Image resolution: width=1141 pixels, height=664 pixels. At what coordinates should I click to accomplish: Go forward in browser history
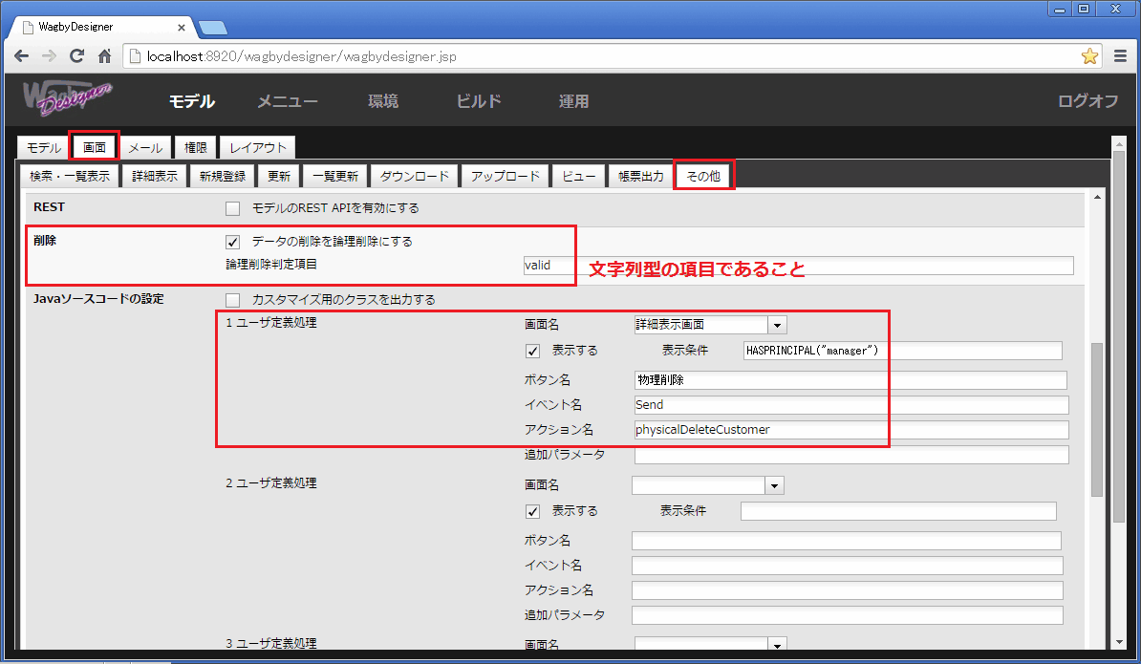click(49, 56)
